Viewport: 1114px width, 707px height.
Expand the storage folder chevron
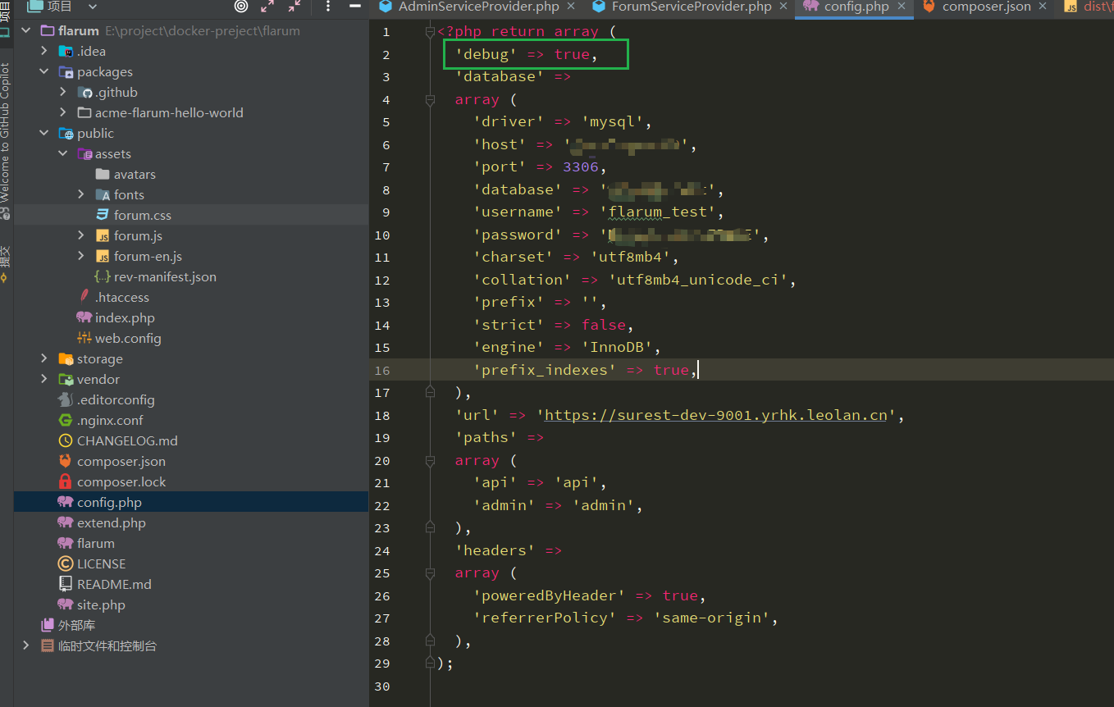(x=44, y=358)
